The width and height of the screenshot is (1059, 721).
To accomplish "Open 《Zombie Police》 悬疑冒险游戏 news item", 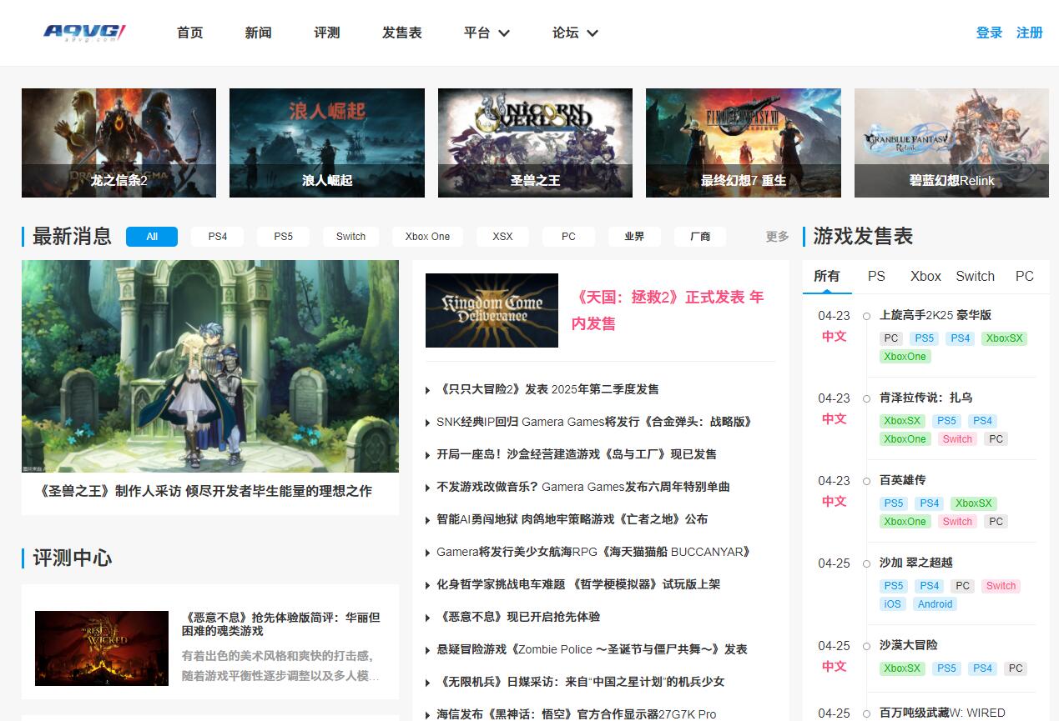I will pyautogui.click(x=592, y=649).
